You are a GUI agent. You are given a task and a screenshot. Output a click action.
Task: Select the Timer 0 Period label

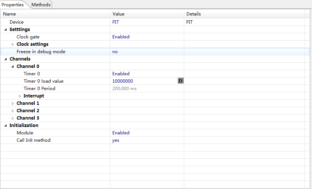pos(40,89)
